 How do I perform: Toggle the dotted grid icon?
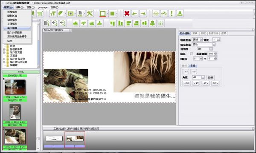tap(161, 23)
